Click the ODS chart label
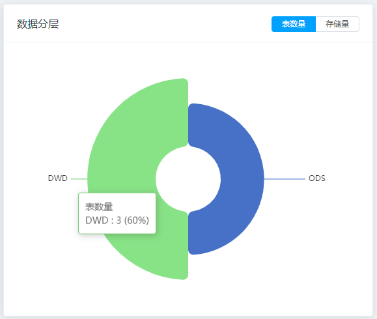377x319 pixels. click(x=317, y=178)
